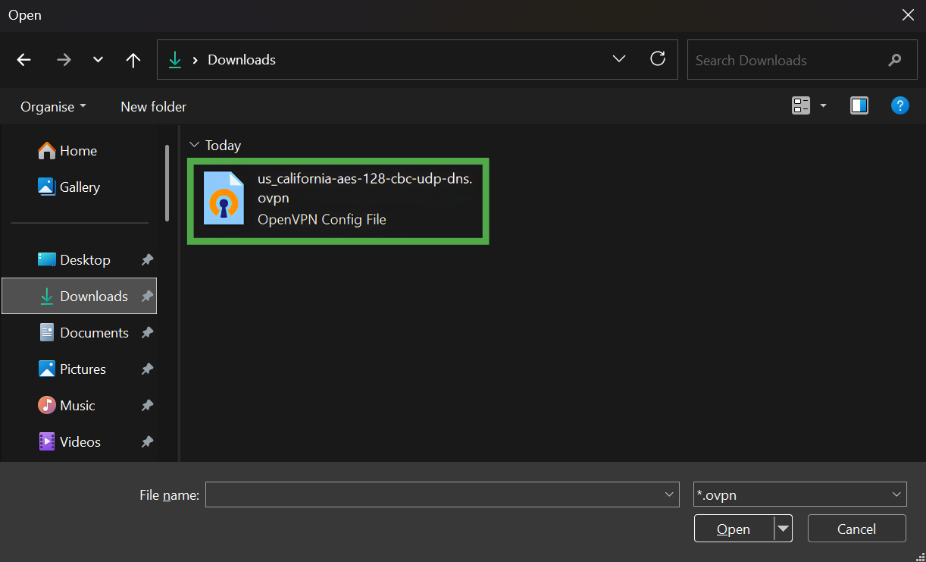The height and width of the screenshot is (562, 926).
Task: Click the Cancel button
Action: pyautogui.click(x=857, y=529)
